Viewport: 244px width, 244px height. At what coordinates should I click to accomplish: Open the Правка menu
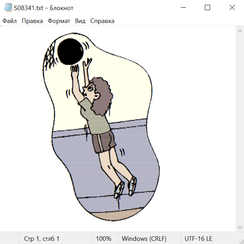pos(32,21)
